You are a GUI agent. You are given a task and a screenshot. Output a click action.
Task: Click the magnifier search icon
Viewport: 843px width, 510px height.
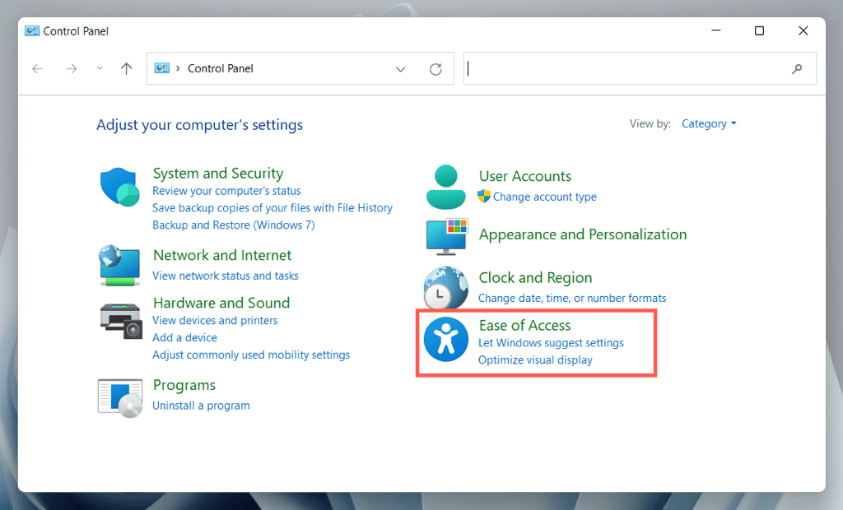797,69
